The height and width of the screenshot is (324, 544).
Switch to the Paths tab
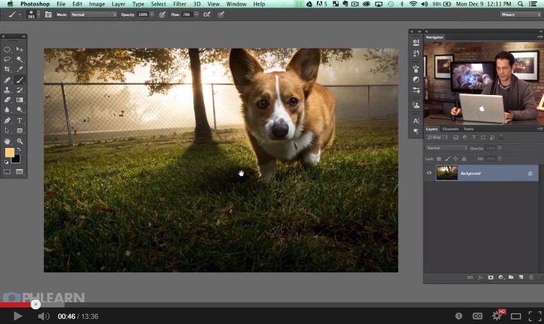coord(469,129)
